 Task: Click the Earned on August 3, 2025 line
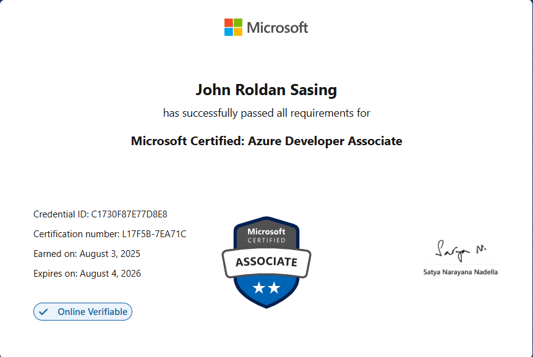click(91, 254)
